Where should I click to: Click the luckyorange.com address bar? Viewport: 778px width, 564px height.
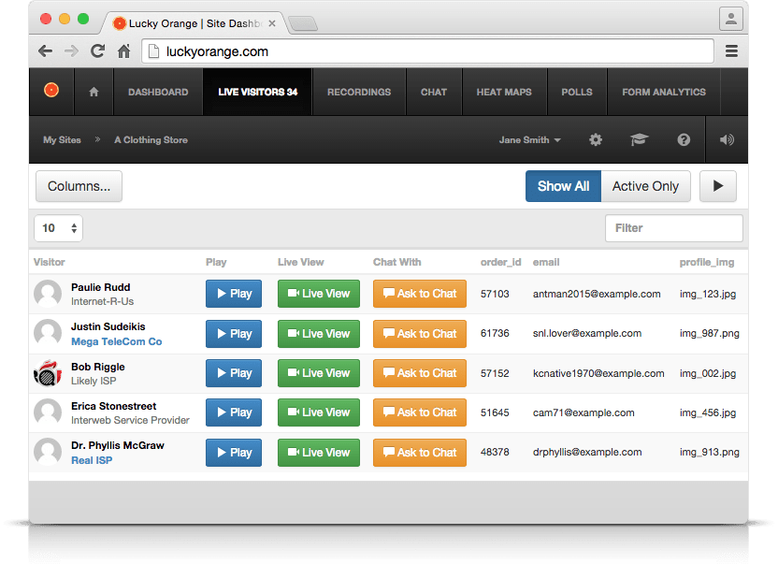coord(427,51)
